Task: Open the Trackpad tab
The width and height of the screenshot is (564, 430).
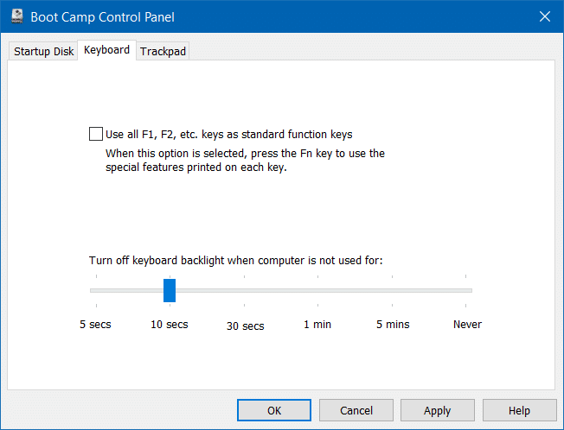Action: [163, 51]
